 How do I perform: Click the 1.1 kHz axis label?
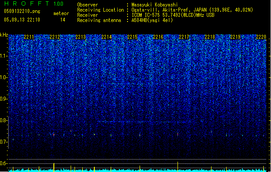click(3, 56)
